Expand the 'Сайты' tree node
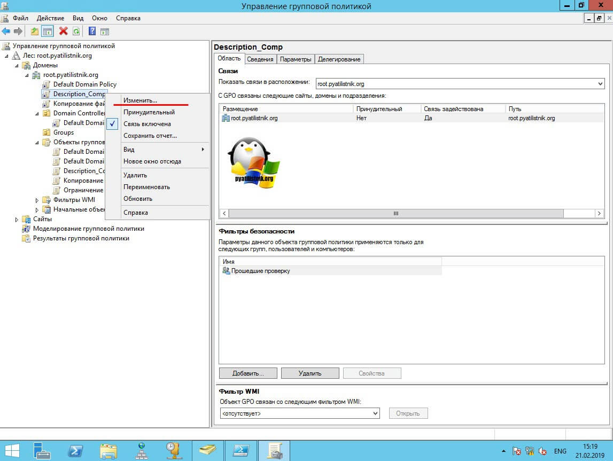Image resolution: width=613 pixels, height=461 pixels. point(17,219)
